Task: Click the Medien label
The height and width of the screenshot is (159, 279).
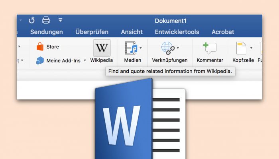Action: (133, 60)
